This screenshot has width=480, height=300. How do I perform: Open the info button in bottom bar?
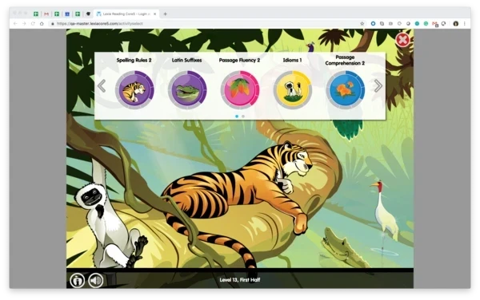pos(77,280)
